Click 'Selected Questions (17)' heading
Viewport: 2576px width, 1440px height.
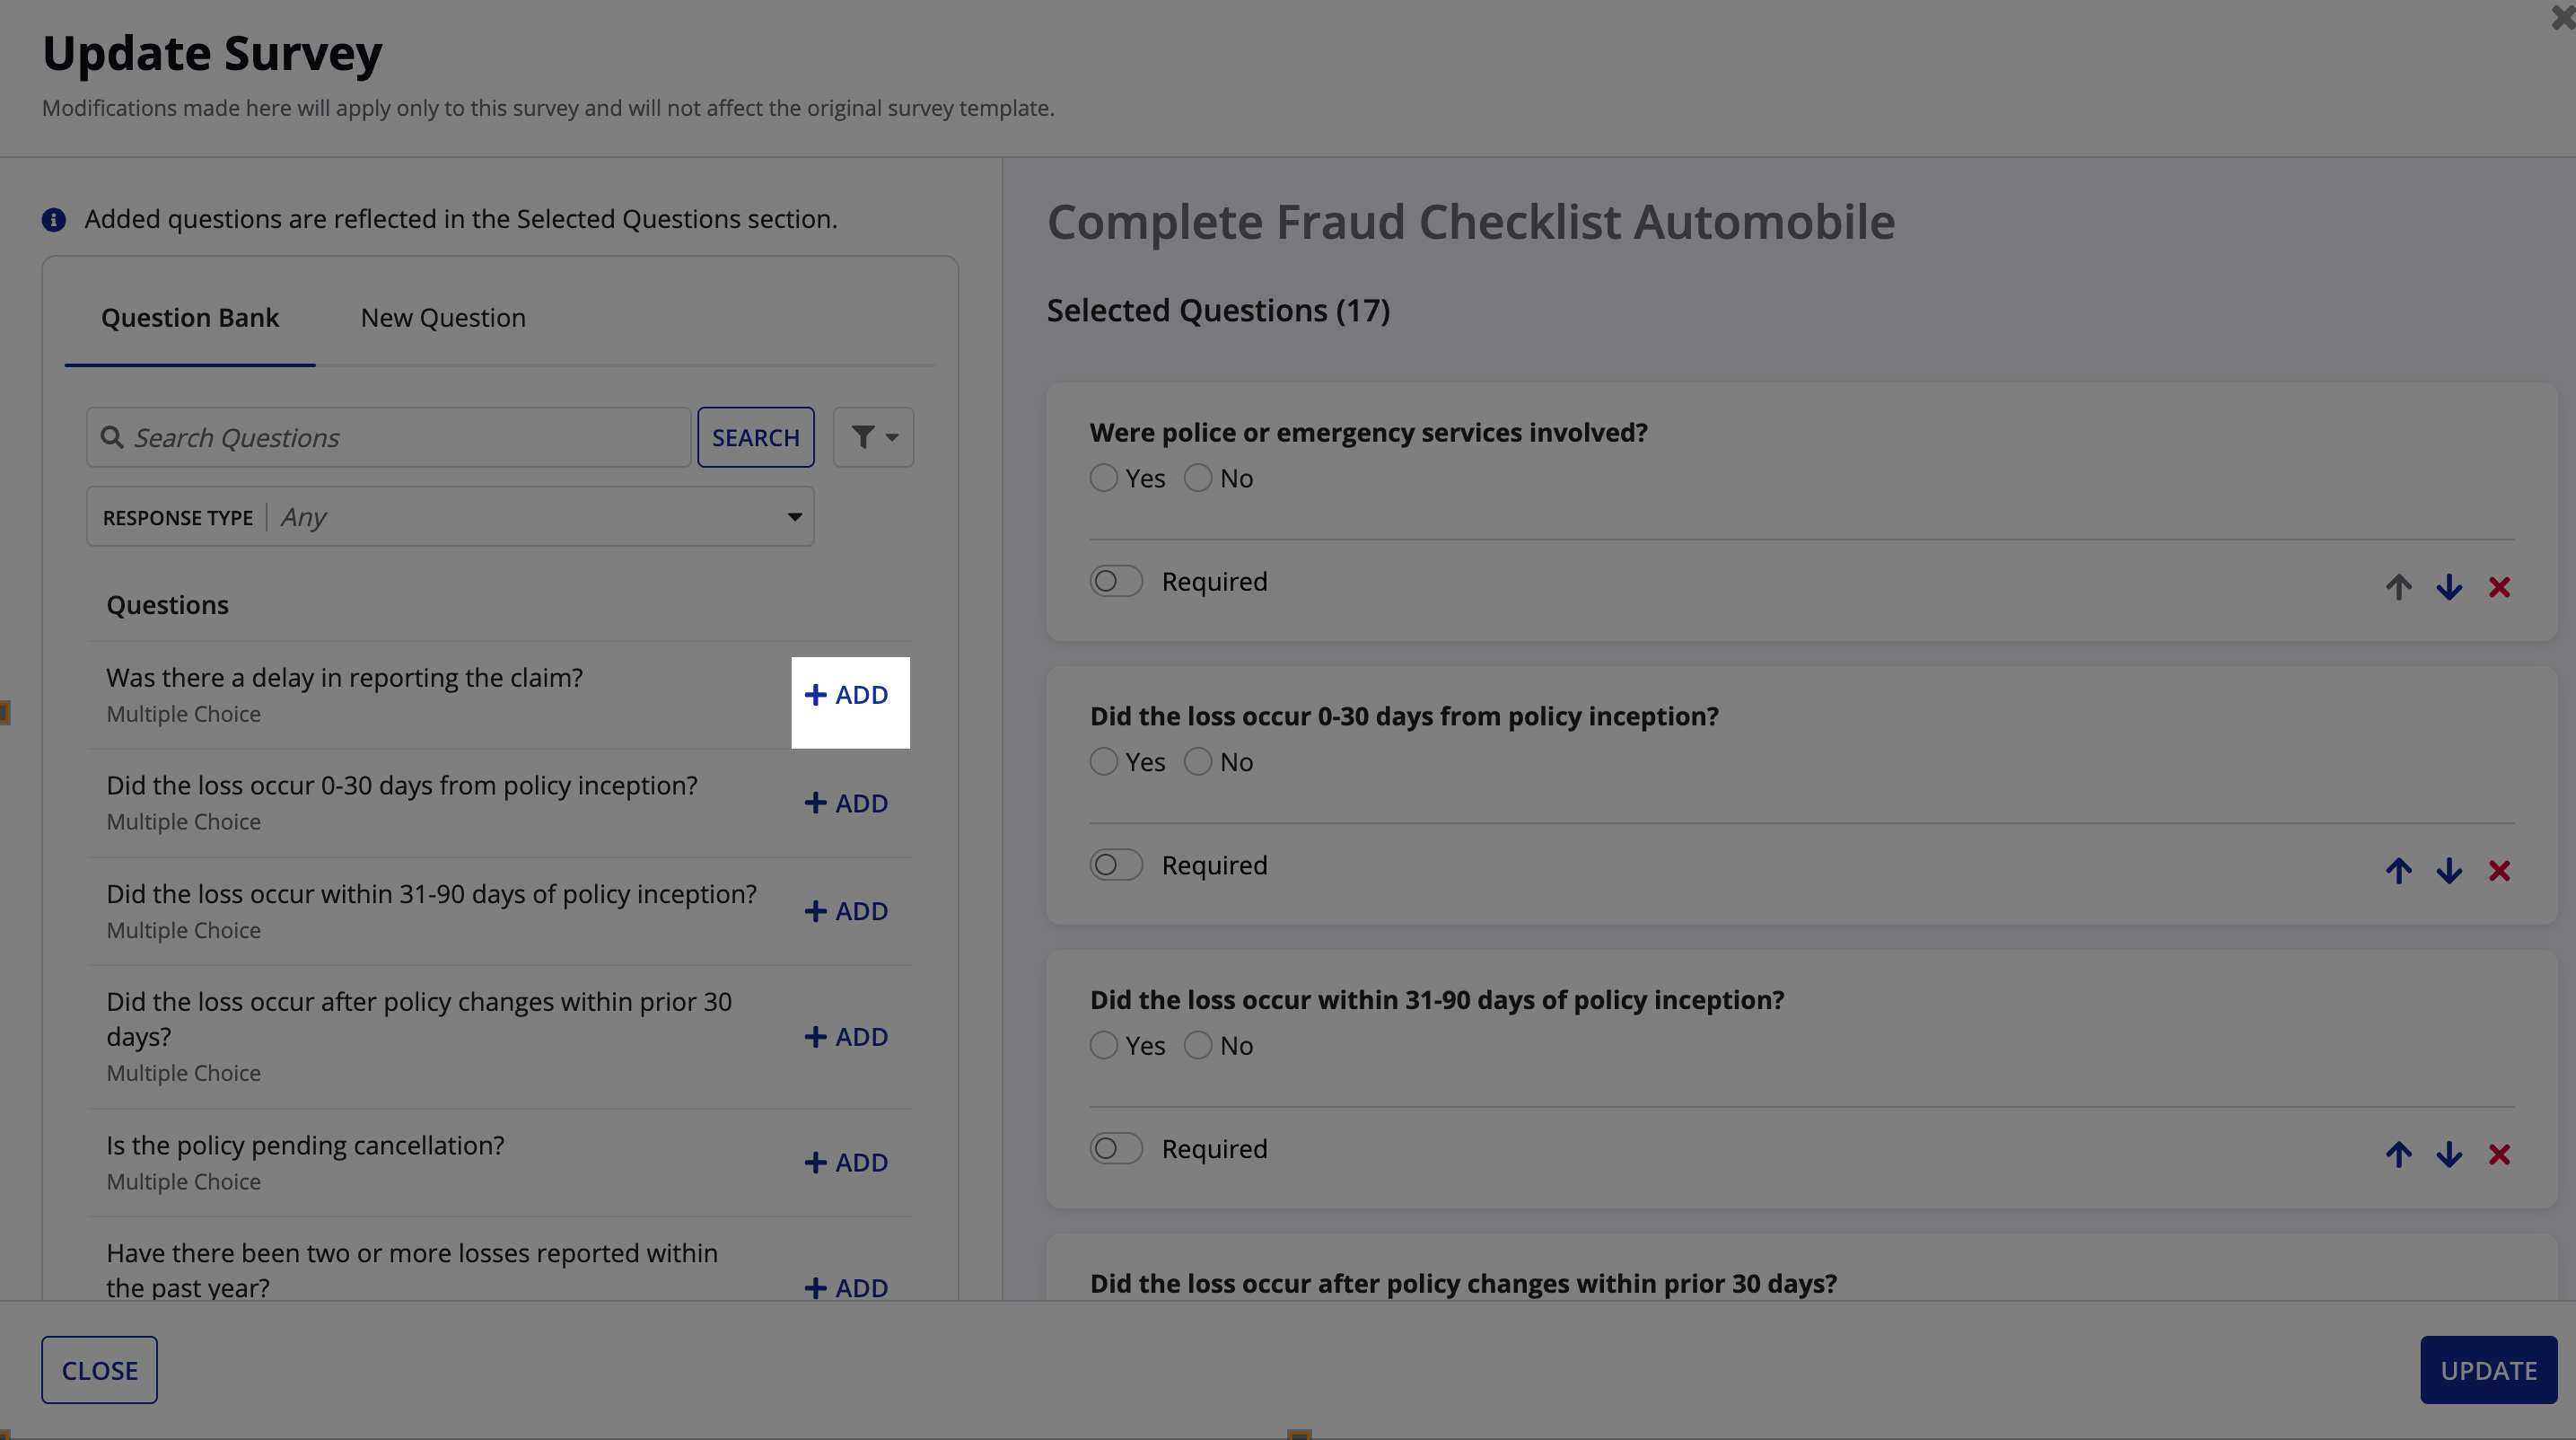pyautogui.click(x=1218, y=310)
